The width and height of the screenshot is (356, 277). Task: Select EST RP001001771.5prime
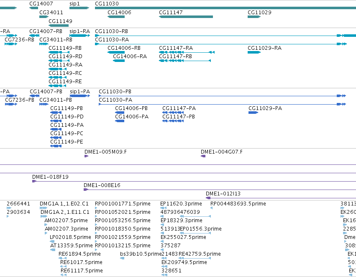(96, 208)
